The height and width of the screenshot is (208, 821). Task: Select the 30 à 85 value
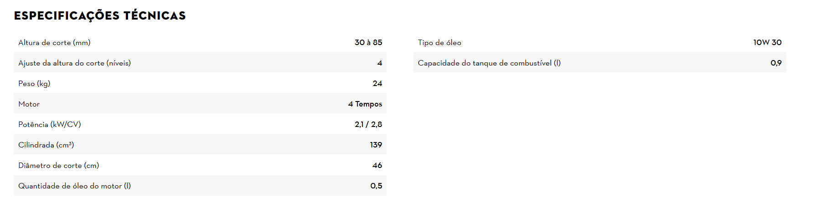point(368,42)
